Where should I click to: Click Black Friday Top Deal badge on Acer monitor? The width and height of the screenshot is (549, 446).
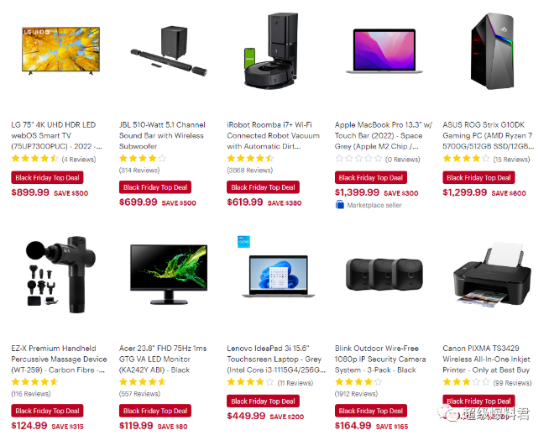click(155, 411)
